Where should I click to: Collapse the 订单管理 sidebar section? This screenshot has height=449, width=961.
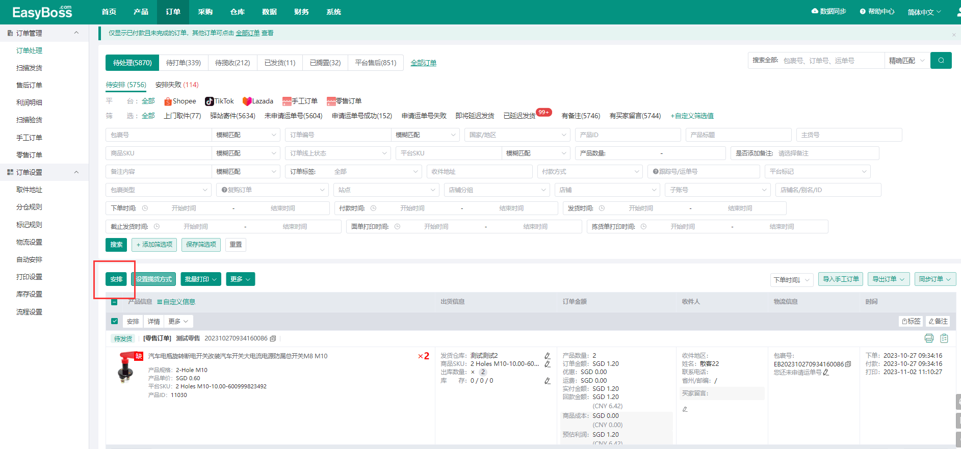pos(76,33)
